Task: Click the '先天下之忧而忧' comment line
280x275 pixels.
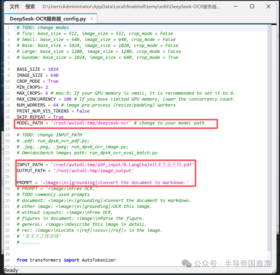Action: click(39, 236)
